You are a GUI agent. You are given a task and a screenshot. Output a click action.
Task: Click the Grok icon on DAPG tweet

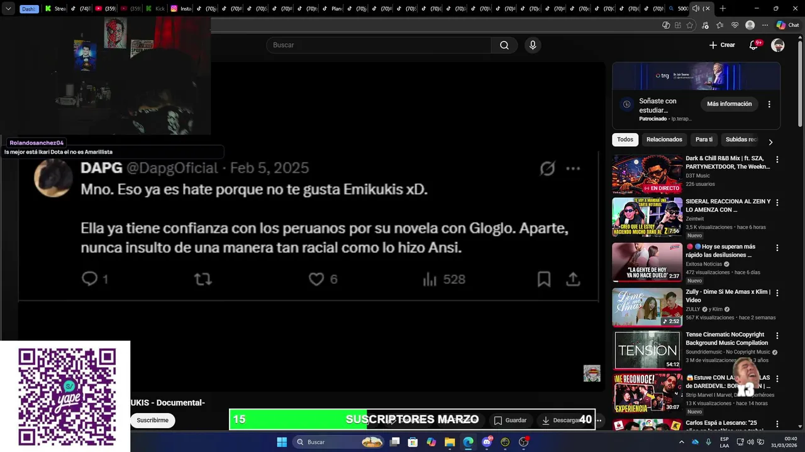point(548,168)
